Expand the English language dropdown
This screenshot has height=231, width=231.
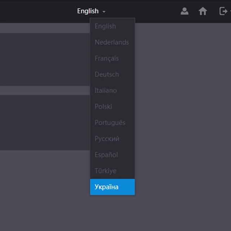(91, 11)
